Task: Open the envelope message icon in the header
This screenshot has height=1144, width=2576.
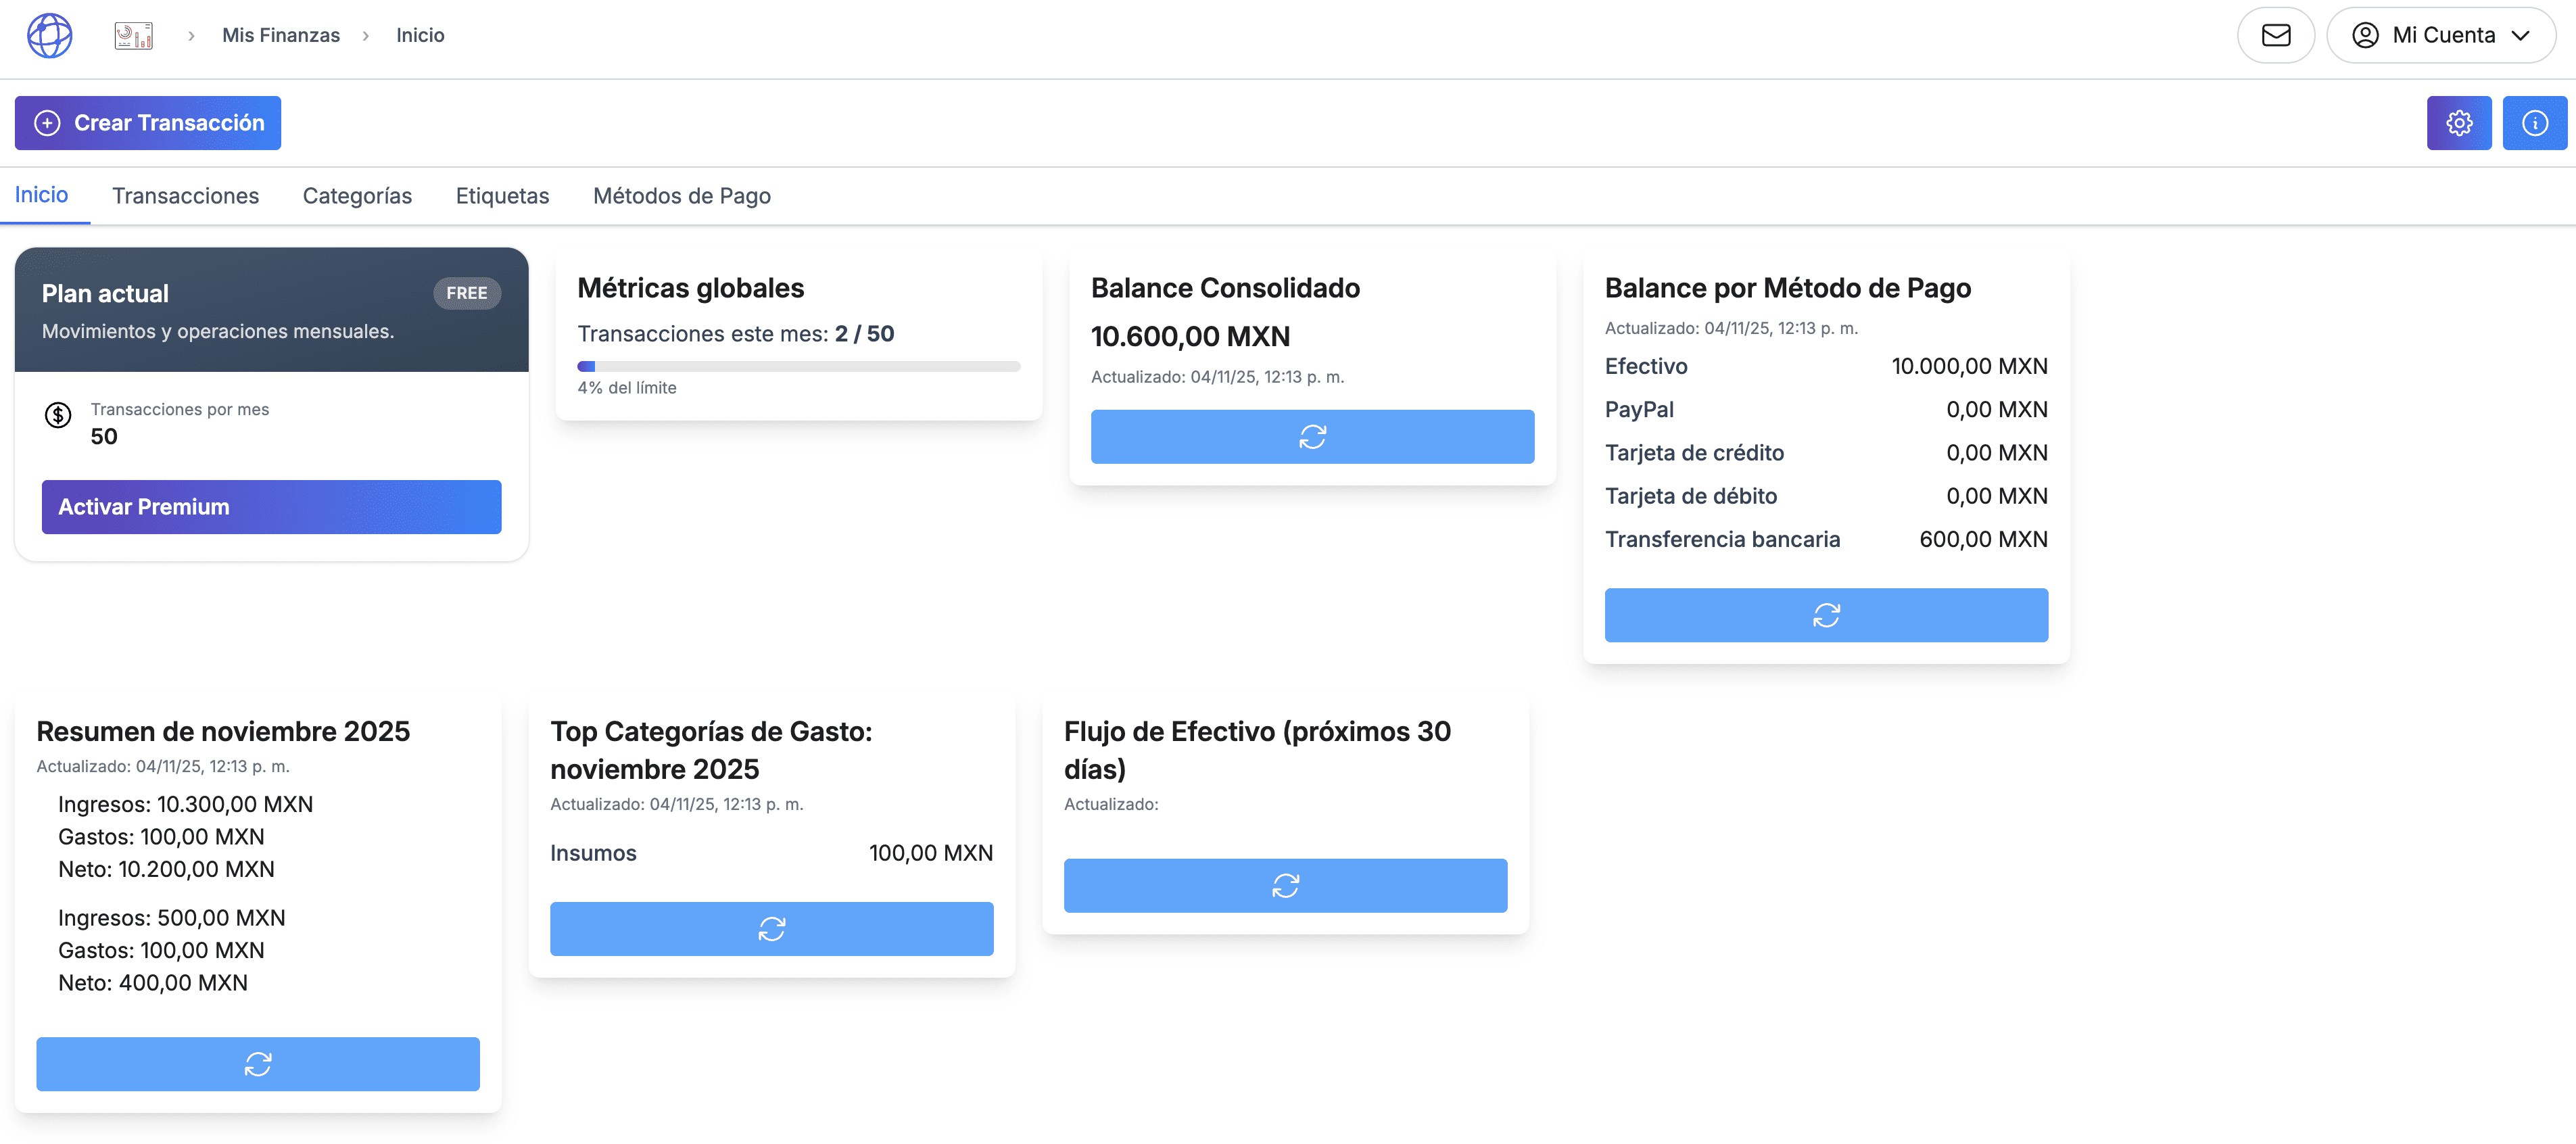Action: tap(2275, 35)
